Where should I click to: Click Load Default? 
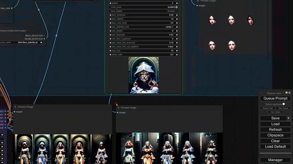275,147
